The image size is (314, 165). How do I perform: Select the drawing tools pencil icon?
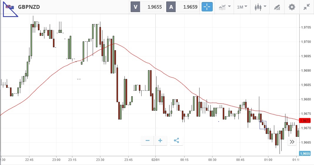click(277, 7)
